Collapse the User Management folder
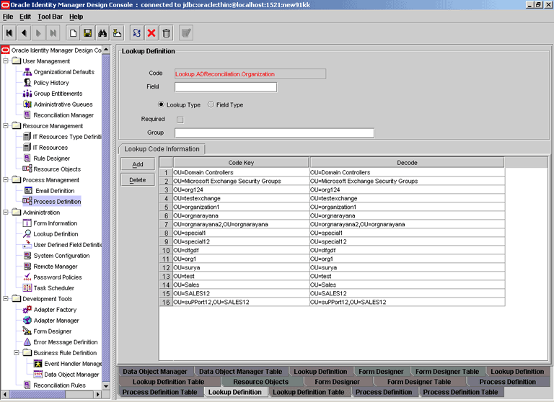Image resolution: width=554 pixels, height=402 pixels. [6, 61]
